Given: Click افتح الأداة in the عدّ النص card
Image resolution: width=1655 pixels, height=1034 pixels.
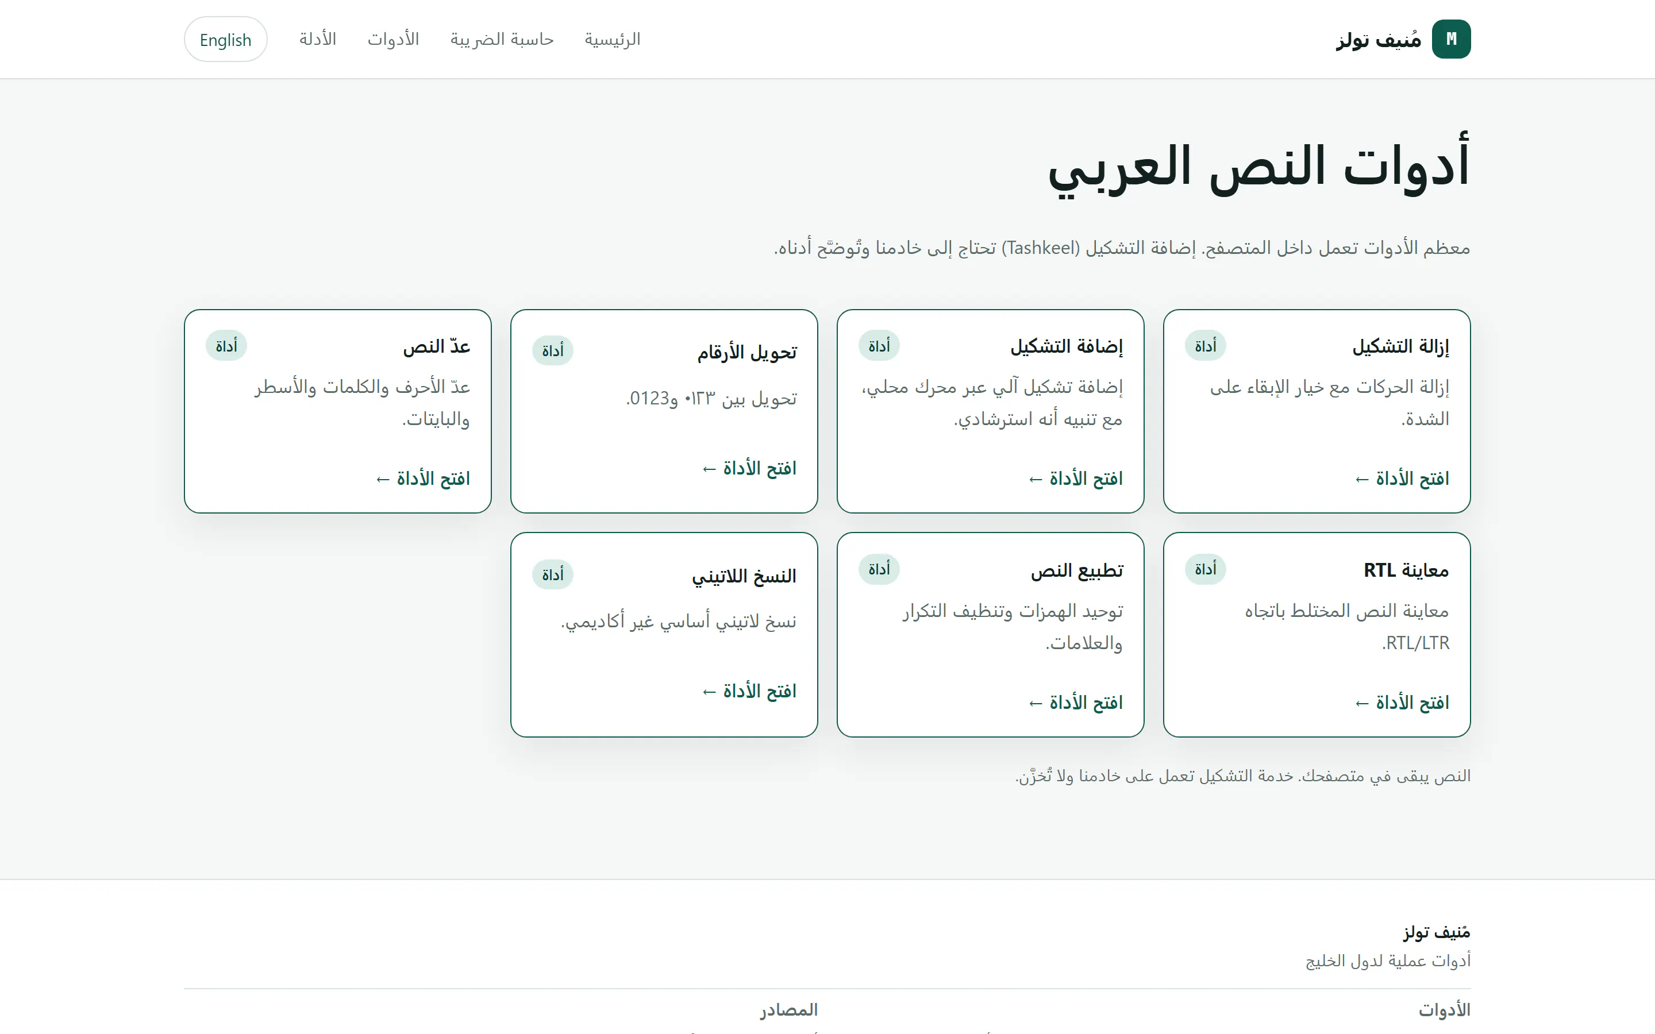Looking at the screenshot, I should coord(422,479).
